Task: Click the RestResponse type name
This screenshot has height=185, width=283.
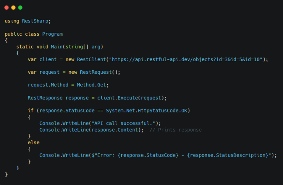Action: point(45,98)
